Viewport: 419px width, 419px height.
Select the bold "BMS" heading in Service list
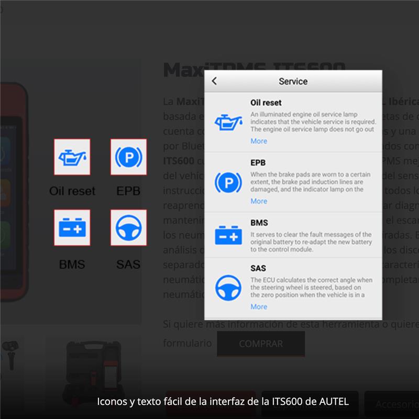[259, 223]
